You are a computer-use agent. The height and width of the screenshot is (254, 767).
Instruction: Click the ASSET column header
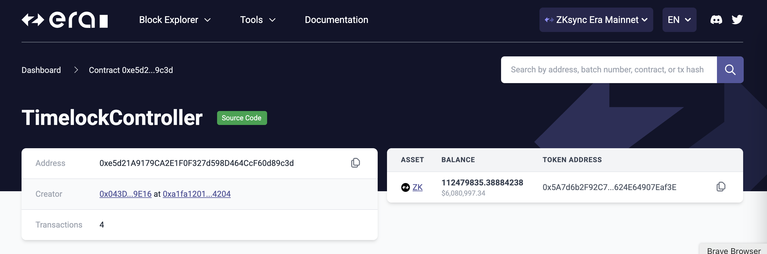[x=412, y=160]
